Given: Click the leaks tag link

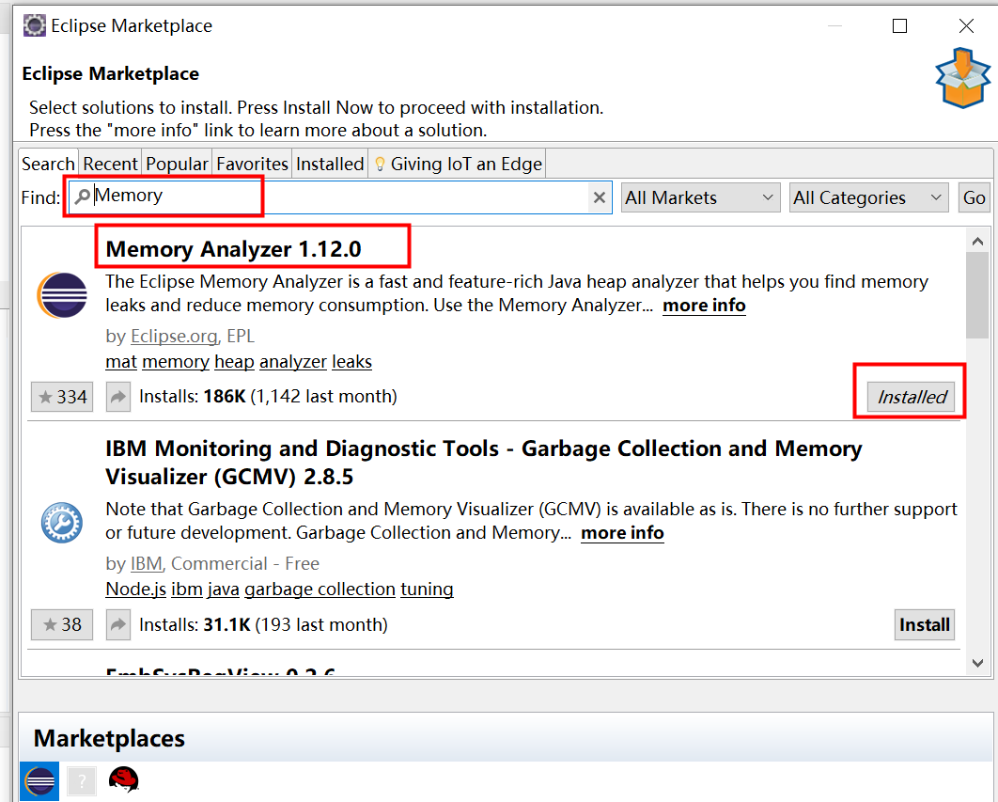Looking at the screenshot, I should coord(352,362).
